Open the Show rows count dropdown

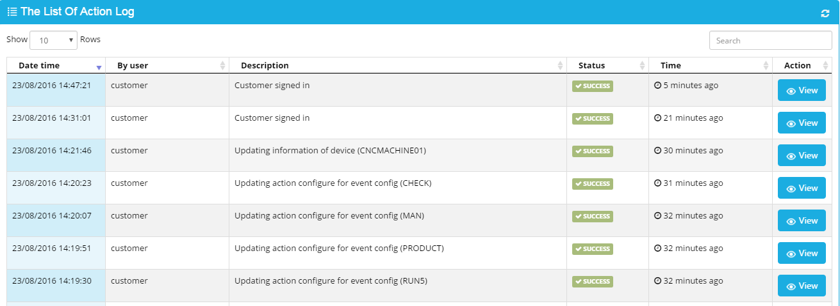click(54, 40)
